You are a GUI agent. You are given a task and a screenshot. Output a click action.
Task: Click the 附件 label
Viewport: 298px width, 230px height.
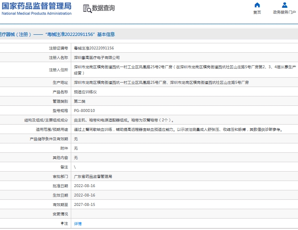[64, 148]
